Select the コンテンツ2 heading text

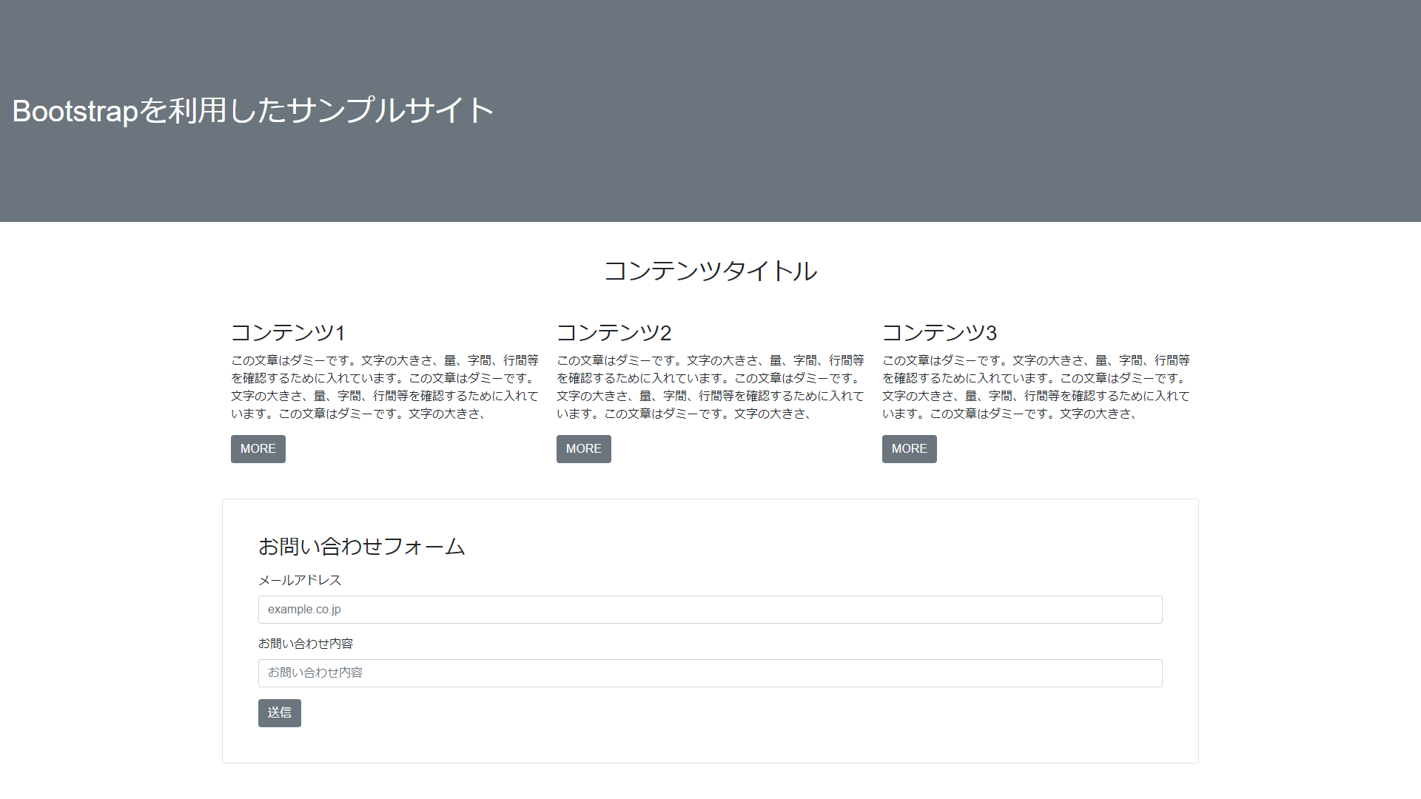coord(614,333)
